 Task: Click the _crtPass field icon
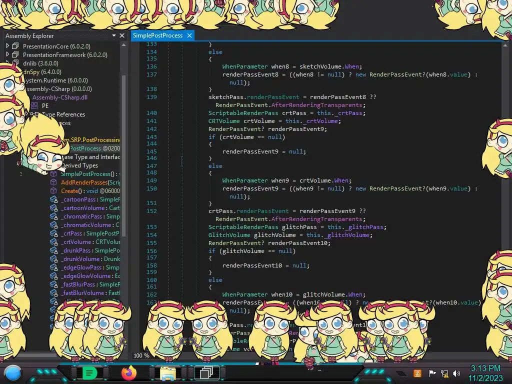(x=53, y=233)
